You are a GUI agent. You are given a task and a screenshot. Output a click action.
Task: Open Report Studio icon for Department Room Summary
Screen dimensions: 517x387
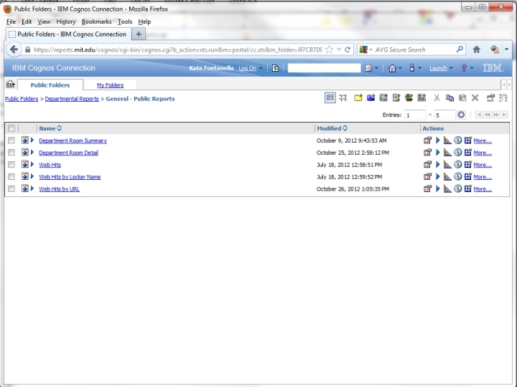(x=447, y=140)
